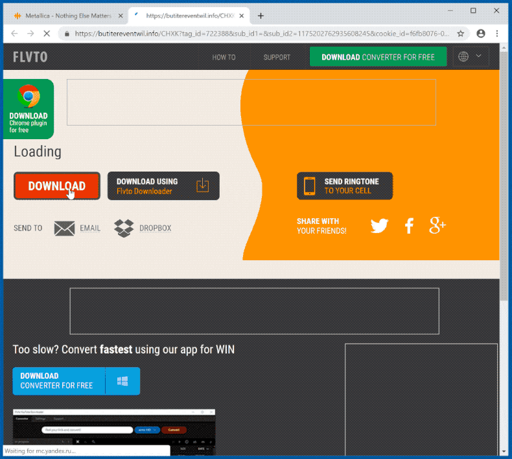Click Download Using Flvto Downloader button
This screenshot has width=512, height=459.
coord(163,186)
